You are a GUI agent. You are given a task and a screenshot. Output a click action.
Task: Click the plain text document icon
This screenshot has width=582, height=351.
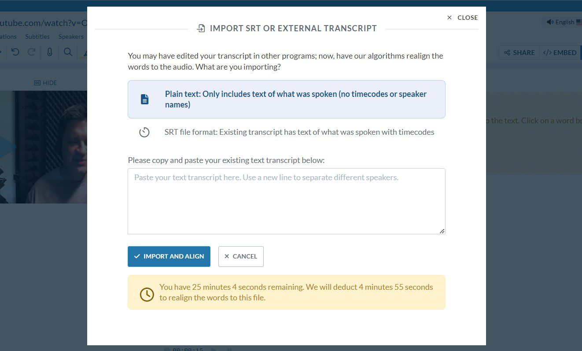coord(145,99)
